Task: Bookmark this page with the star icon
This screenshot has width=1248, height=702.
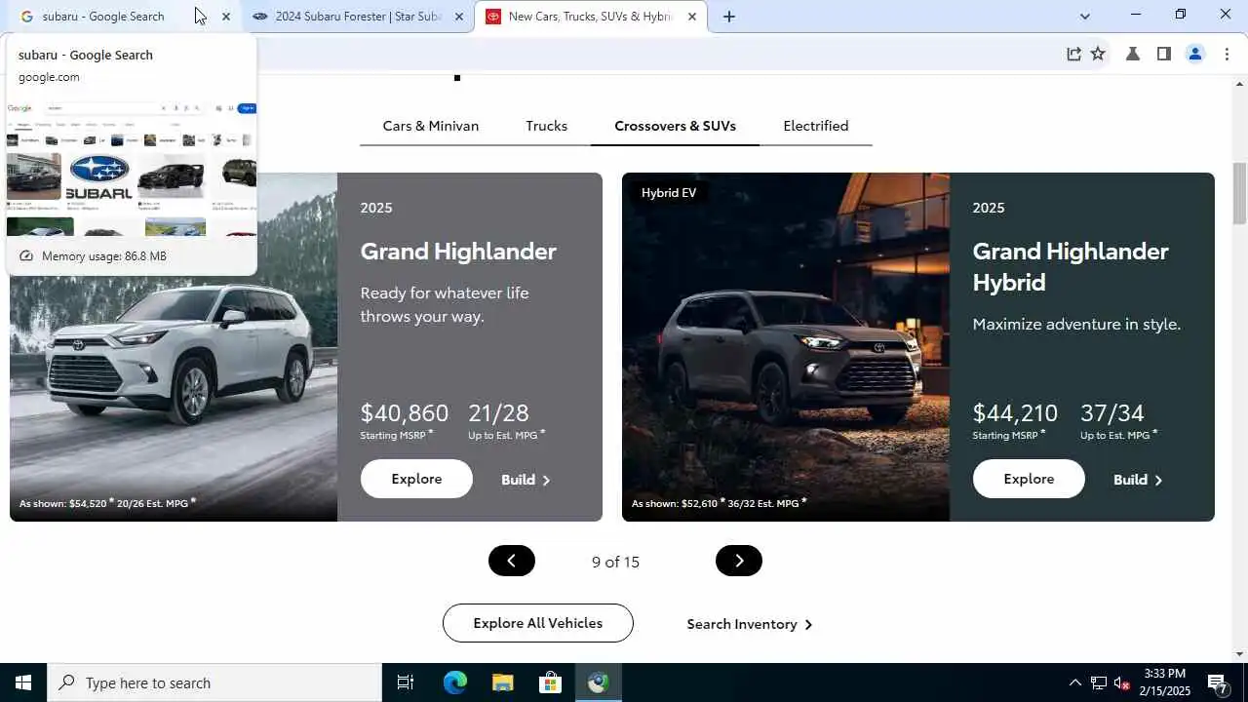Action: [x=1098, y=54]
